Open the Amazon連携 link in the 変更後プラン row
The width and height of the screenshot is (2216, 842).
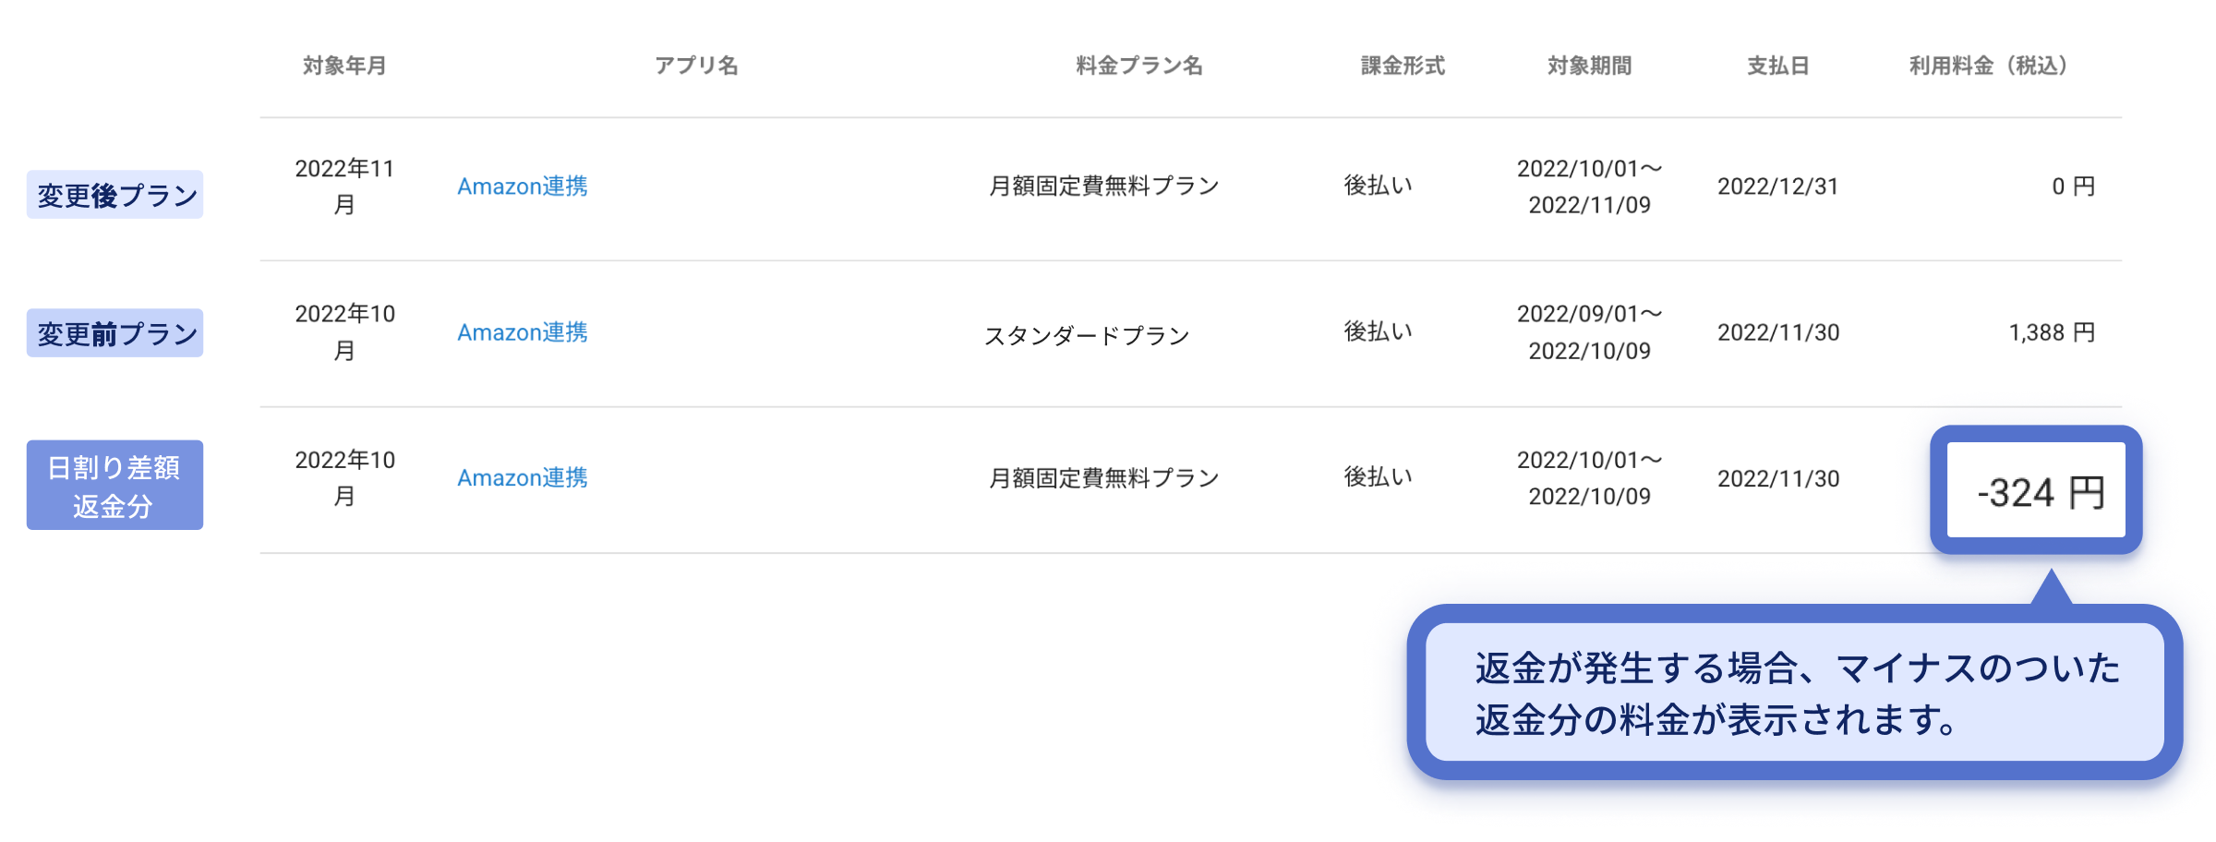(522, 186)
